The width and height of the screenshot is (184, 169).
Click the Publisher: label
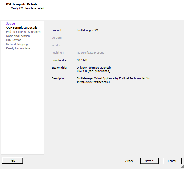58,53
